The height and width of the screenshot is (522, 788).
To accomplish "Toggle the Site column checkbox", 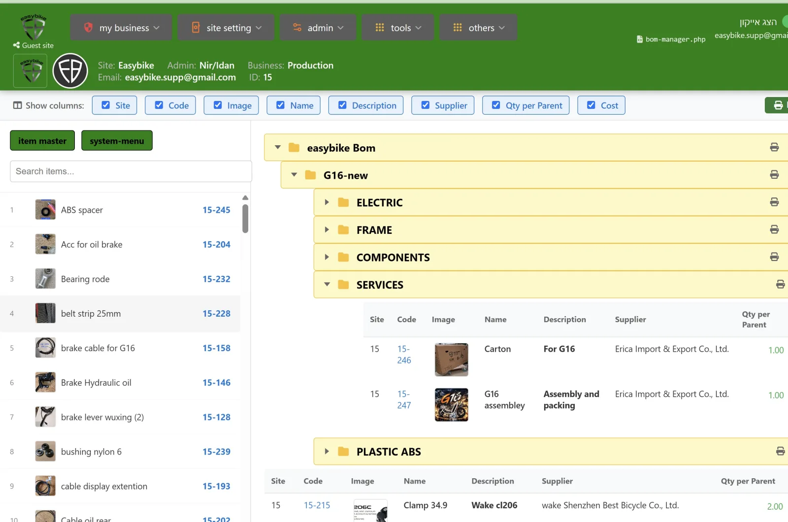I will (x=105, y=105).
